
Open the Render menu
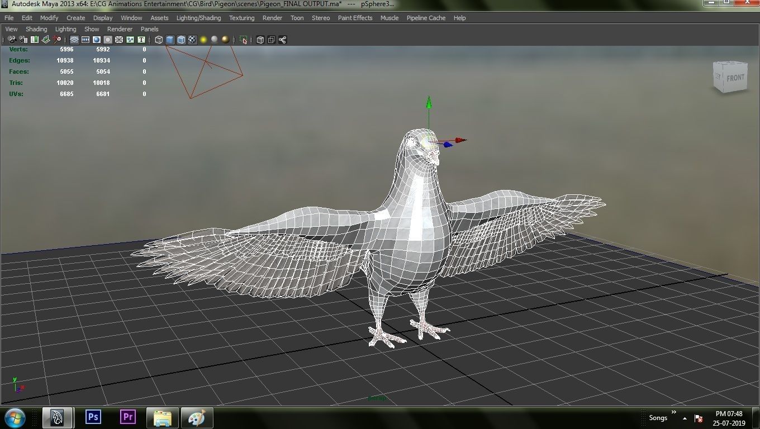coord(272,18)
